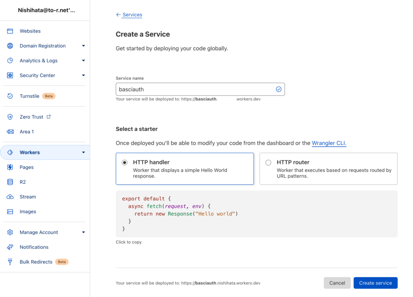Click the Workers diamond icon

tap(10, 152)
